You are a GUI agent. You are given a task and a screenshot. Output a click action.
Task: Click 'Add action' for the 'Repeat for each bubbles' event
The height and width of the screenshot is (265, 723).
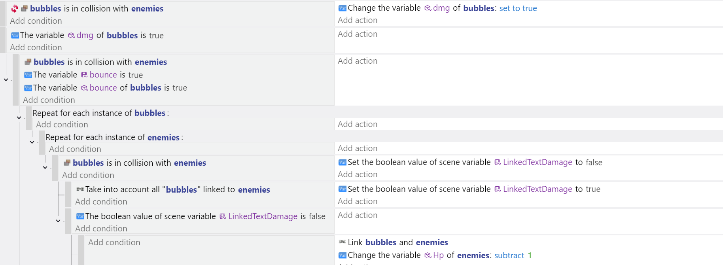[x=358, y=124]
